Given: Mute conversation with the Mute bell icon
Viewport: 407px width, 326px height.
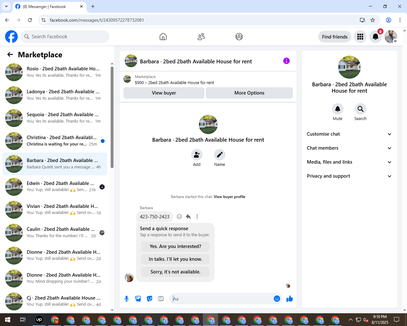Looking at the screenshot, I should (x=338, y=109).
